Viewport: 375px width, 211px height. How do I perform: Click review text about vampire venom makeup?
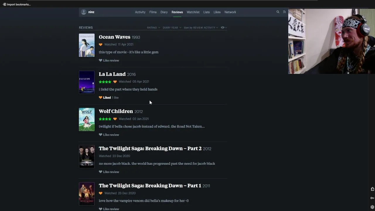pyautogui.click(x=144, y=201)
